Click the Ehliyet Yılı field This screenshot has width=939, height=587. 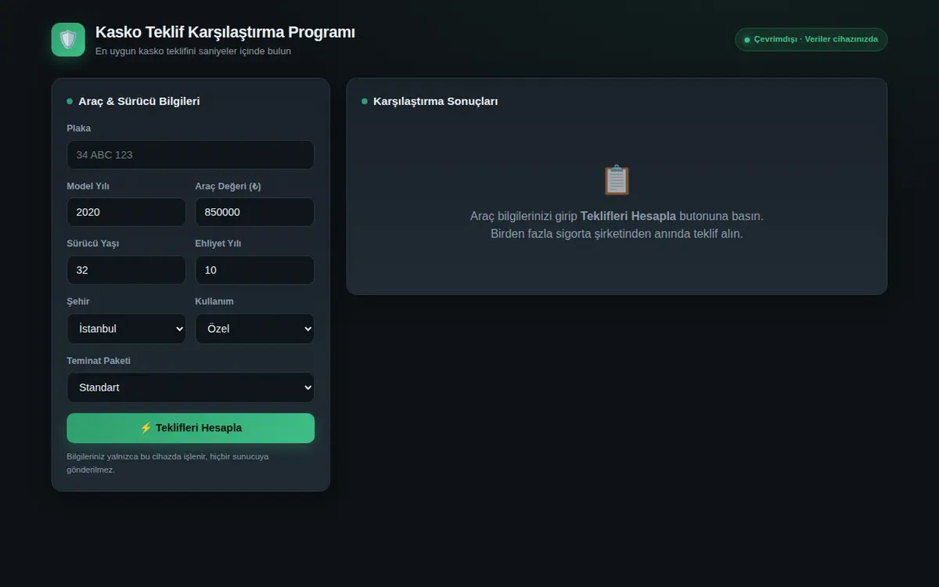[x=254, y=270]
